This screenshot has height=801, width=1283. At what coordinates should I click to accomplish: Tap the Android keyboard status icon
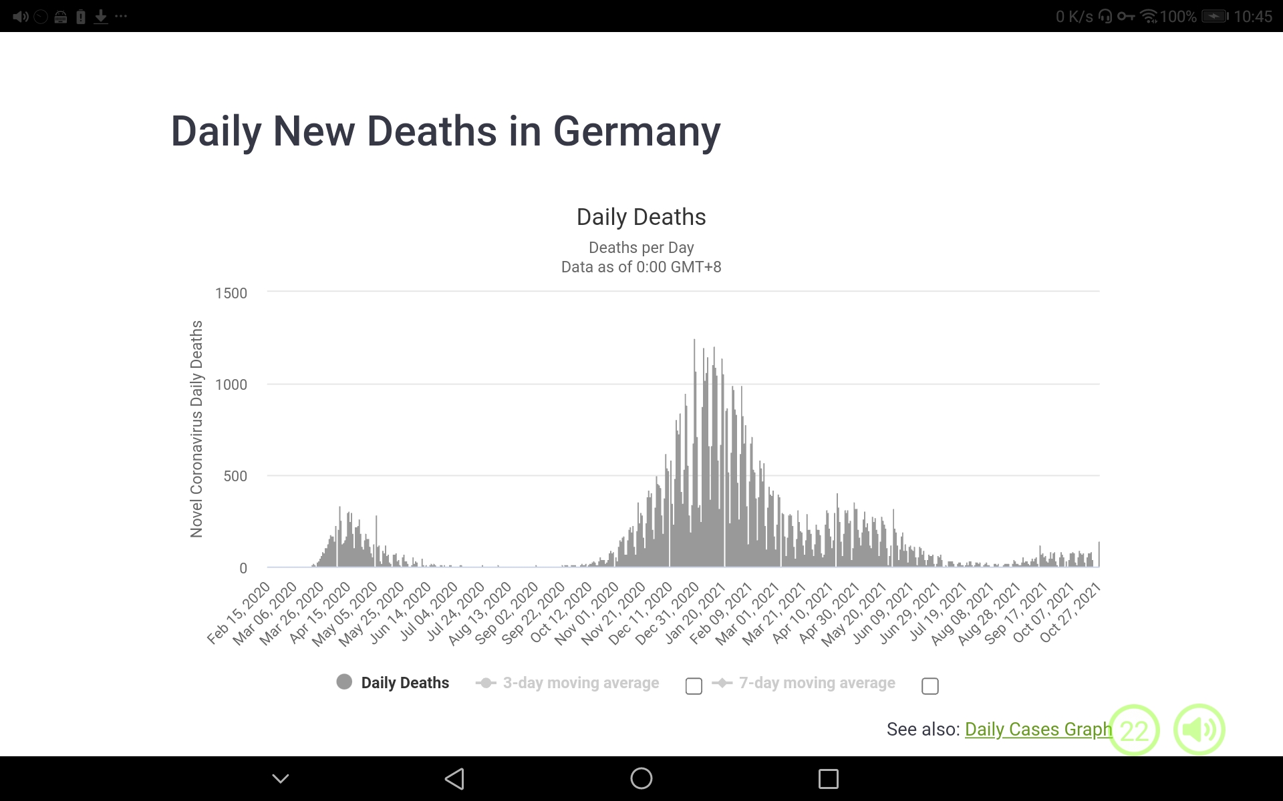pyautogui.click(x=61, y=17)
